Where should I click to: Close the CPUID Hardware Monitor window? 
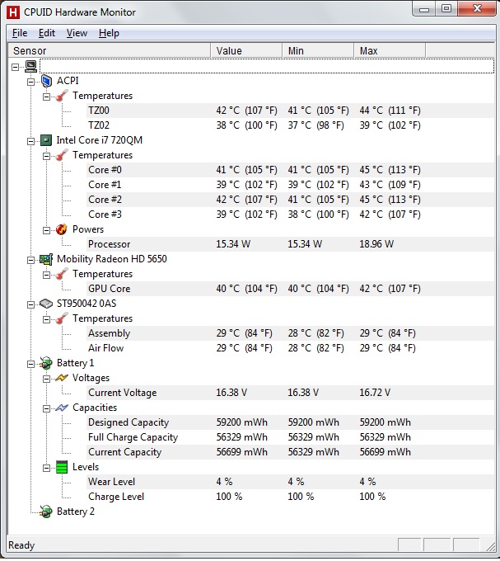point(477,8)
